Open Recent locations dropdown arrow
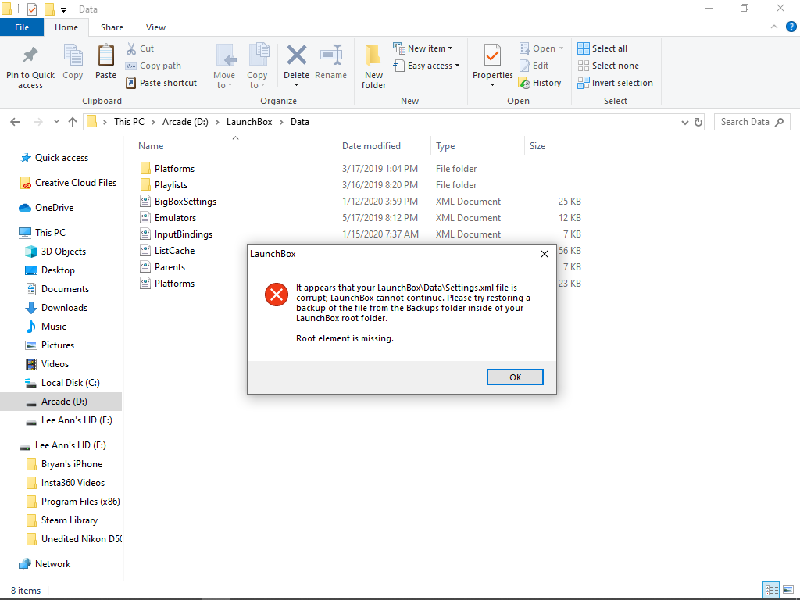Screen dimensions: 800x600 click(56, 122)
